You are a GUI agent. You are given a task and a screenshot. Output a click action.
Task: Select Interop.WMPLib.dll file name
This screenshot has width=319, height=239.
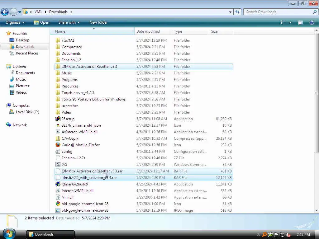[78, 191]
